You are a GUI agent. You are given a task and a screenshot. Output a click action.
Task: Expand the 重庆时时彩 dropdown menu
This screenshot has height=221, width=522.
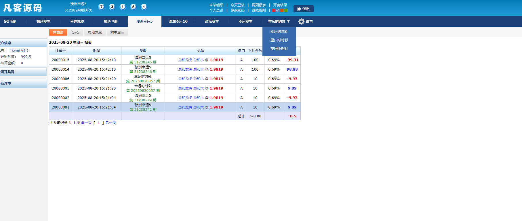click(x=279, y=22)
